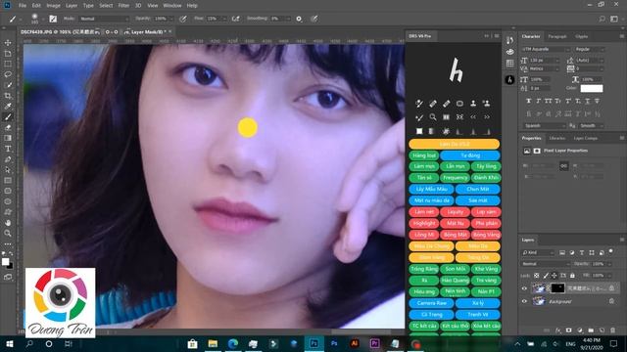This screenshot has height=352, width=627.
Task: Open the font style Regular dropdown
Action: click(589, 49)
